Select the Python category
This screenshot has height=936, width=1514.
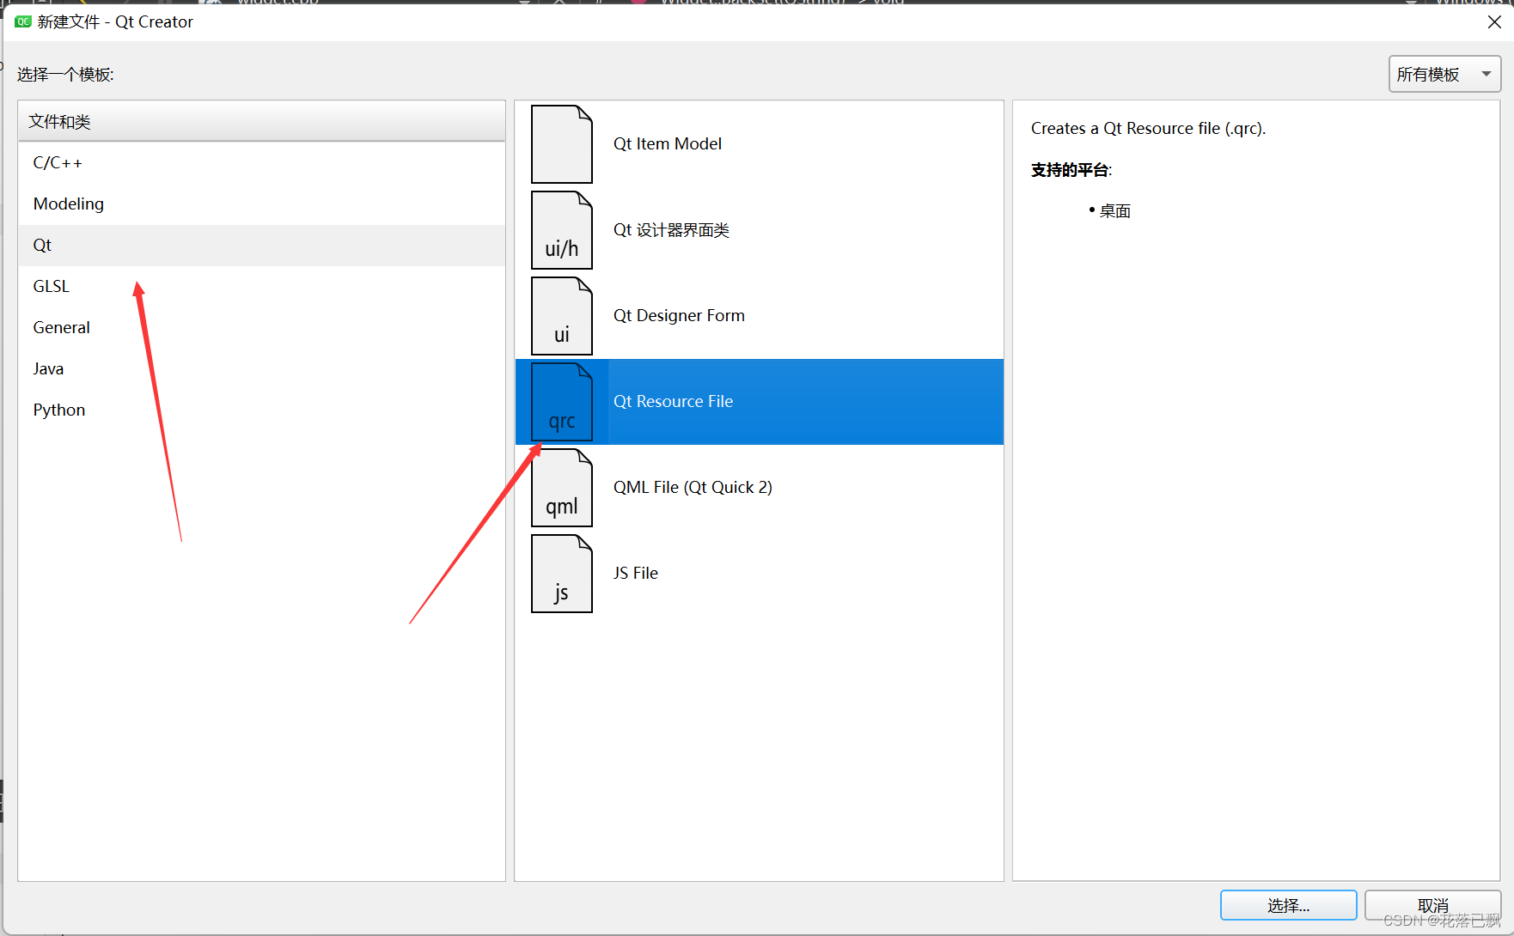pos(262,410)
